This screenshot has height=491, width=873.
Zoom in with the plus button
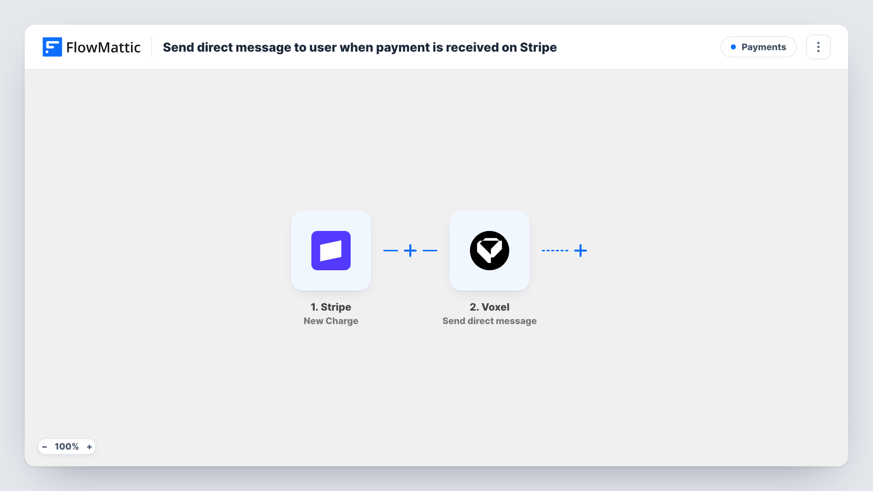[89, 447]
